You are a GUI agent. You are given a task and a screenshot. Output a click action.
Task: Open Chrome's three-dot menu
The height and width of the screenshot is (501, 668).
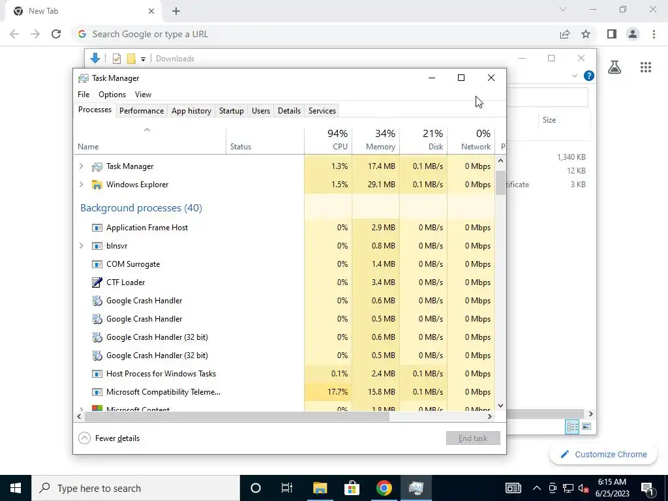tap(654, 34)
